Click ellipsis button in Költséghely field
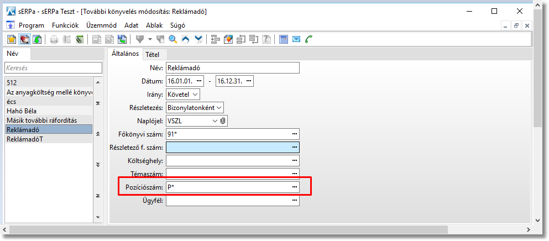 click(295, 161)
